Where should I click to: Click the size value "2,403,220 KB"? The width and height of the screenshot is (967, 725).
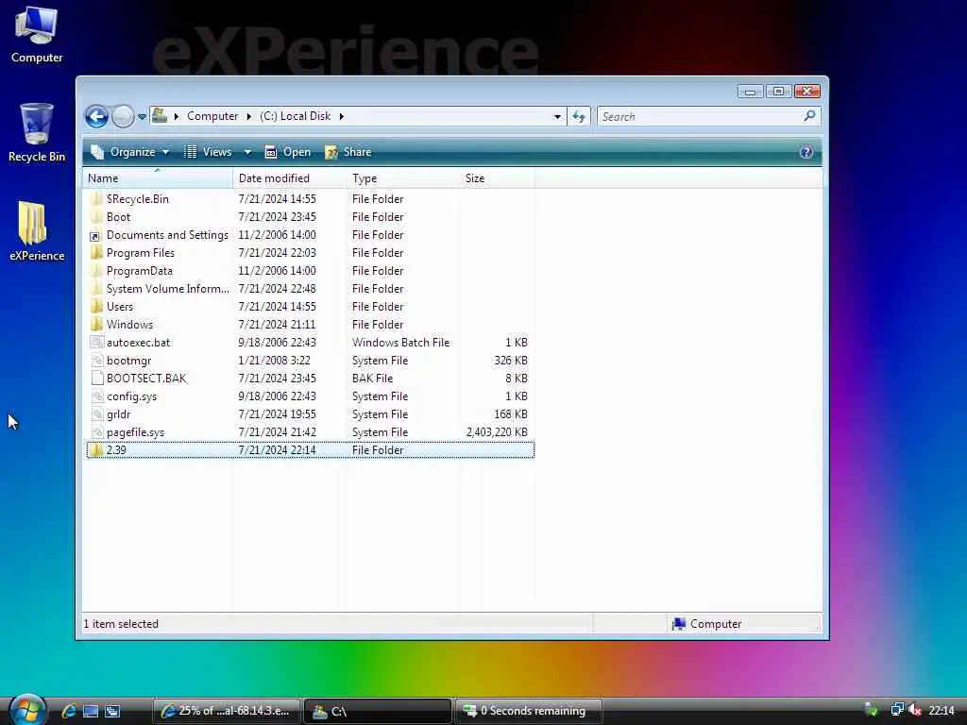[x=497, y=432]
